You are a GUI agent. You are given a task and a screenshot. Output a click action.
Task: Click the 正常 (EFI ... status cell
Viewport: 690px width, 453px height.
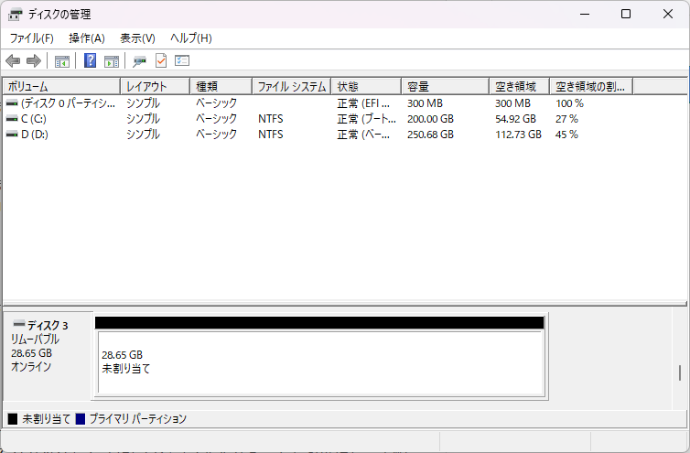pos(363,103)
